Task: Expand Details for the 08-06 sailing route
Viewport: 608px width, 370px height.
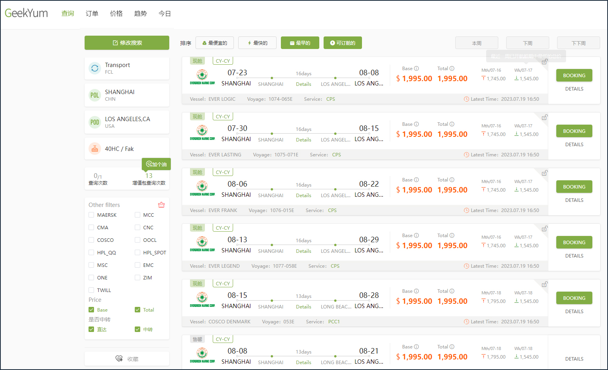Action: pyautogui.click(x=304, y=196)
